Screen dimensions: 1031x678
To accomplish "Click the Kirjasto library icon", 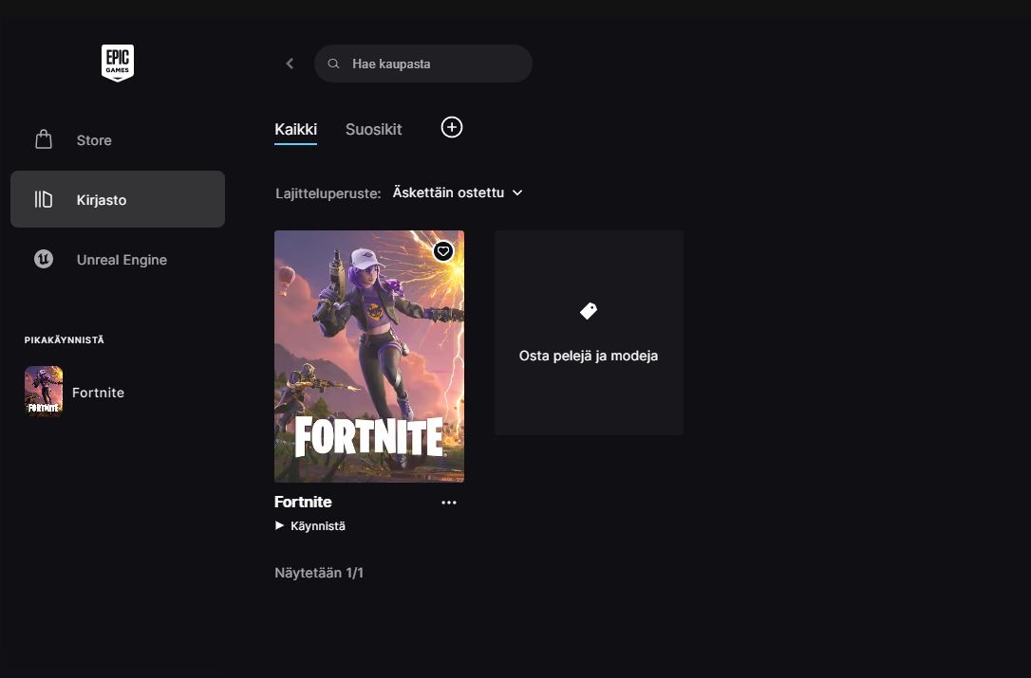I will 44,199.
